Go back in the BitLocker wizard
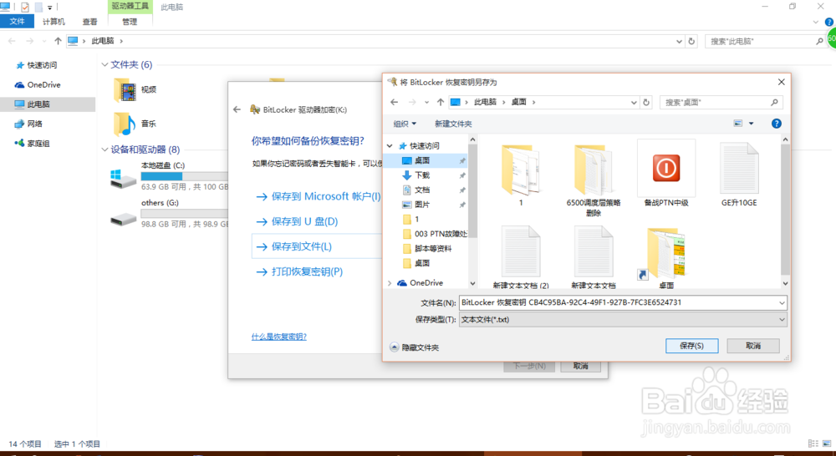 click(237, 109)
